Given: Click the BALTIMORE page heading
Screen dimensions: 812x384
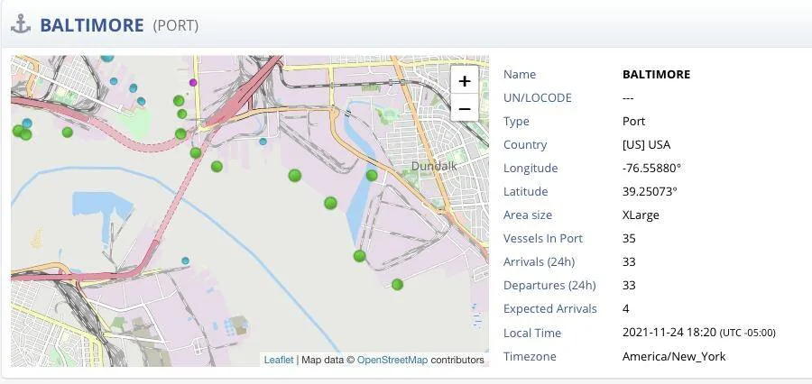Looking at the screenshot, I should point(92,25).
